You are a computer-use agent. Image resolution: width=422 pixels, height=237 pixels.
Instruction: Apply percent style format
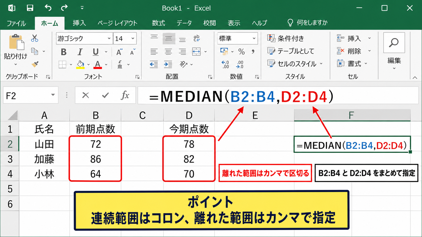pyautogui.click(x=242, y=52)
